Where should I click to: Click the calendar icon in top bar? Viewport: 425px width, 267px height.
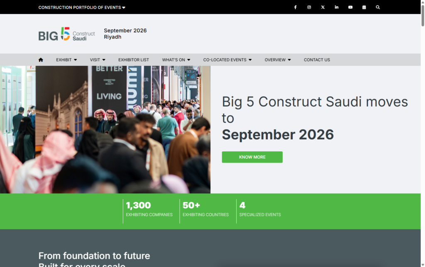(364, 7)
